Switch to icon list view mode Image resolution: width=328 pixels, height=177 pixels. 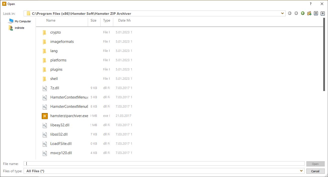(x=316, y=13)
